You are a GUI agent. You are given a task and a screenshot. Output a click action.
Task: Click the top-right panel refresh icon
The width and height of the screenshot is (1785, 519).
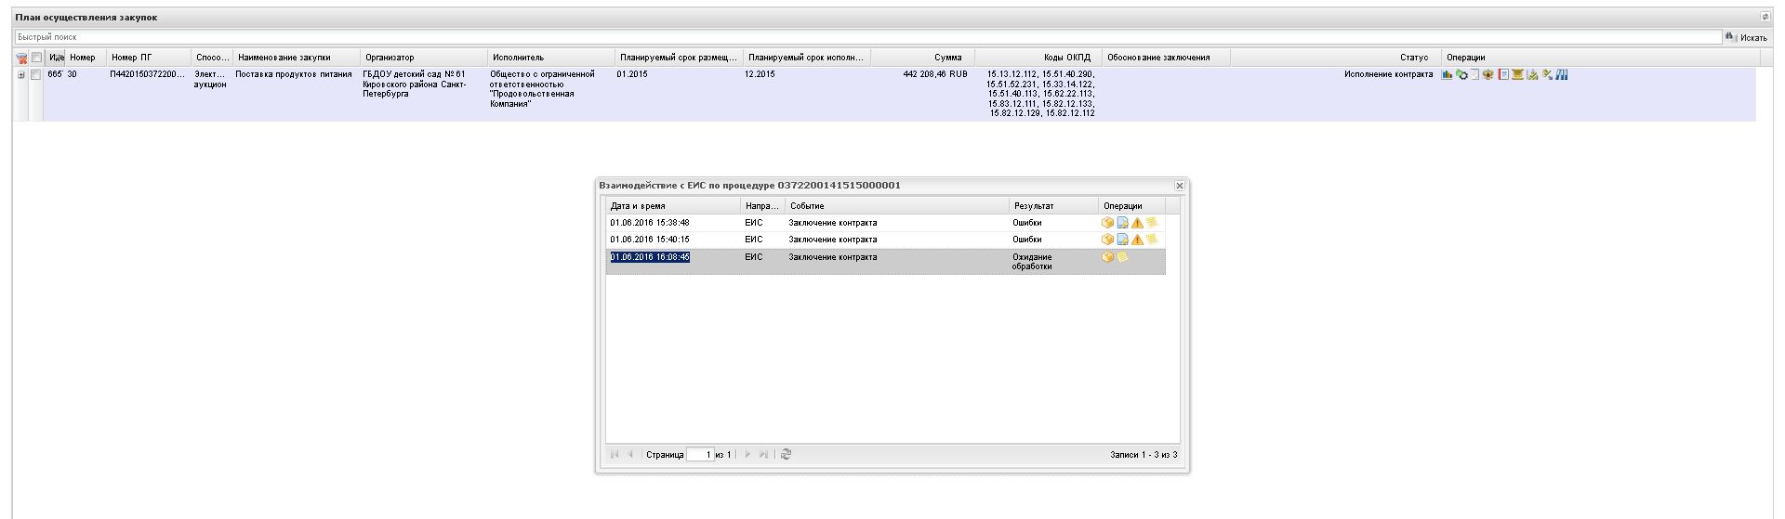(1765, 18)
